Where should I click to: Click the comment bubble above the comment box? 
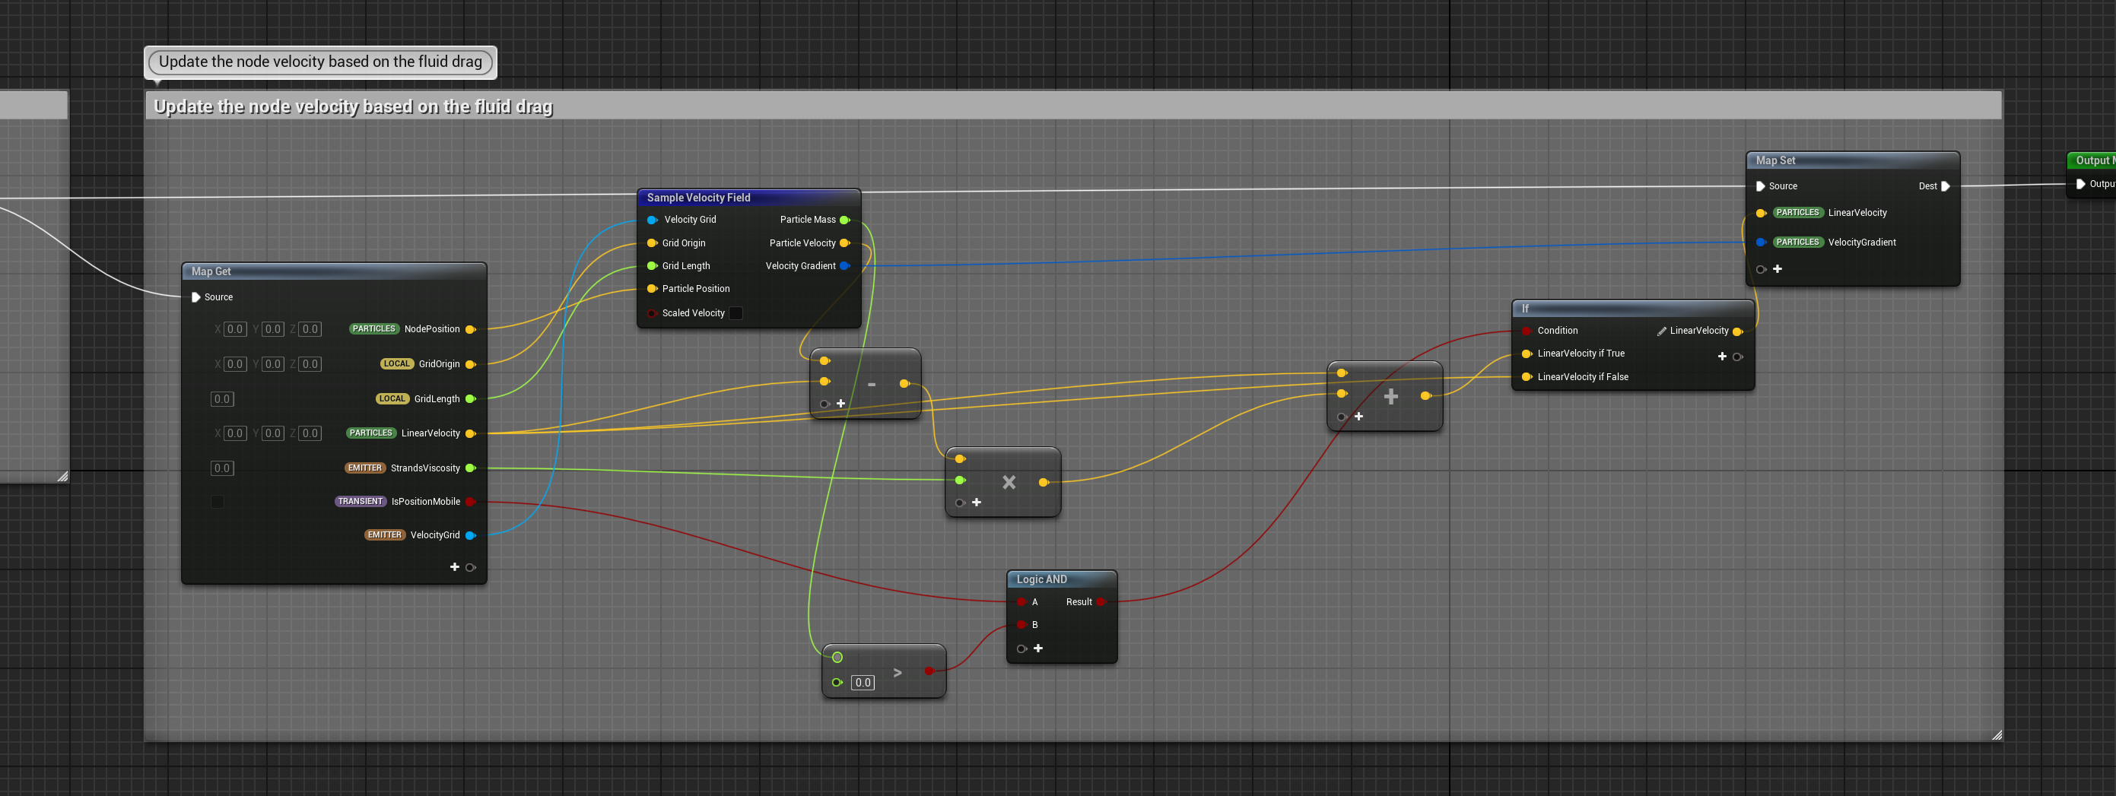(x=320, y=62)
